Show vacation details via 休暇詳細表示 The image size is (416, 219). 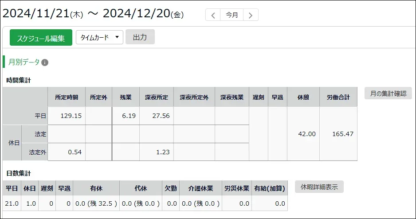(319, 187)
